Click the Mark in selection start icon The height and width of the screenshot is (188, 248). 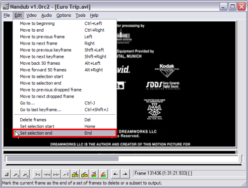[x=116, y=174]
